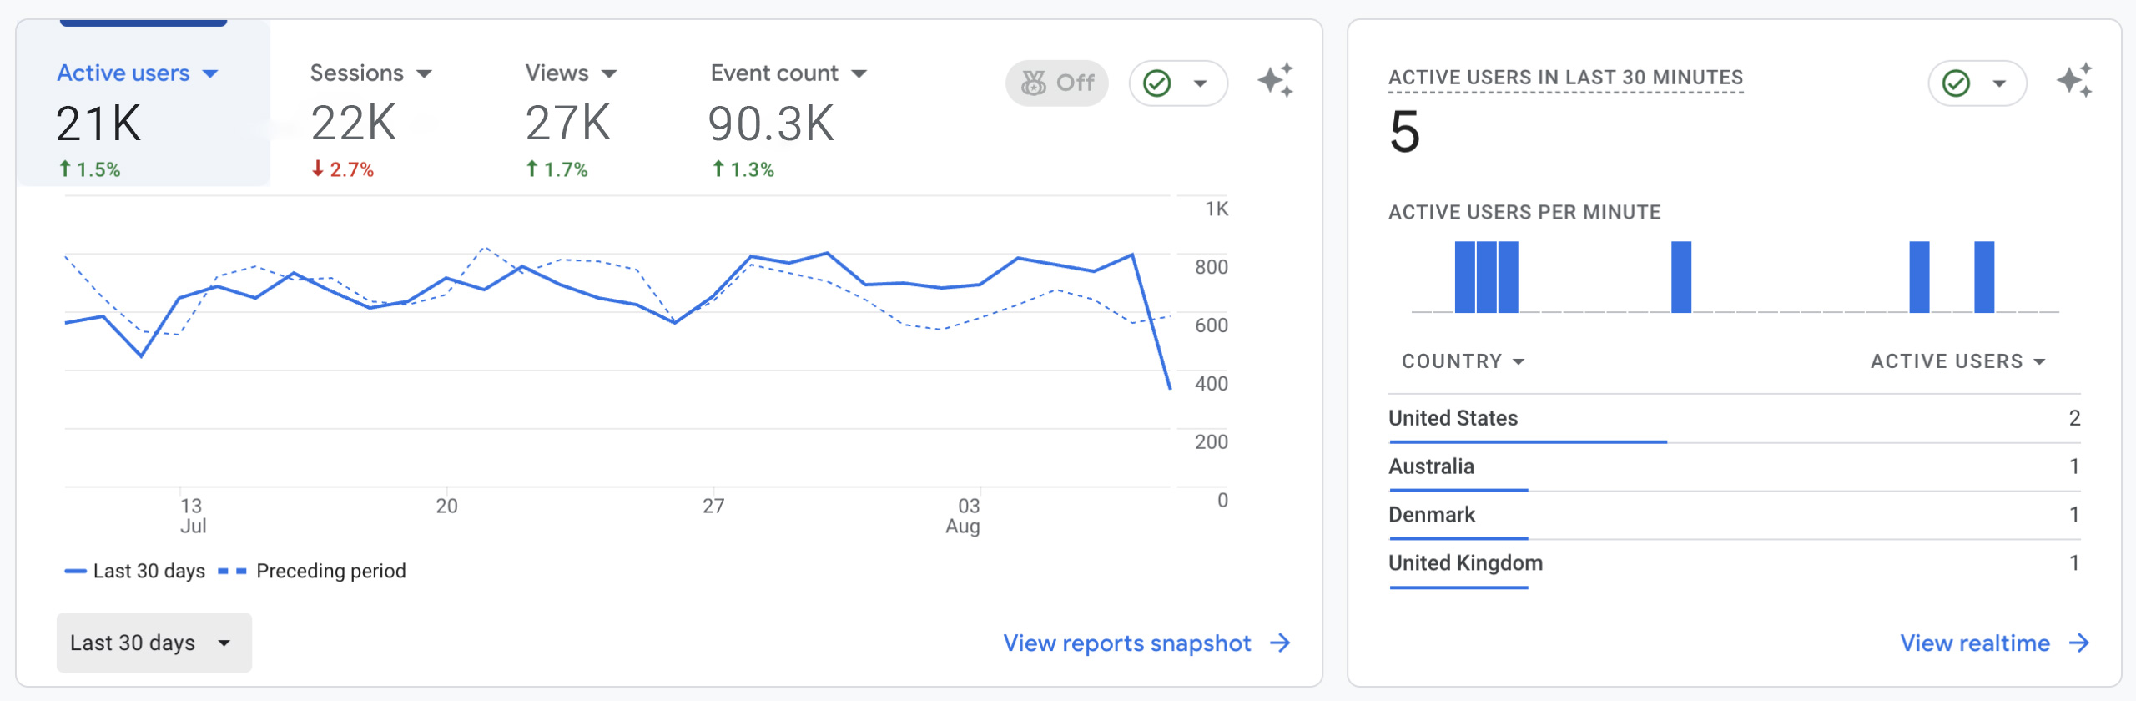Click the green checkmark icon on the overview card
Screen dimensions: 2136x701
pyautogui.click(x=1157, y=83)
